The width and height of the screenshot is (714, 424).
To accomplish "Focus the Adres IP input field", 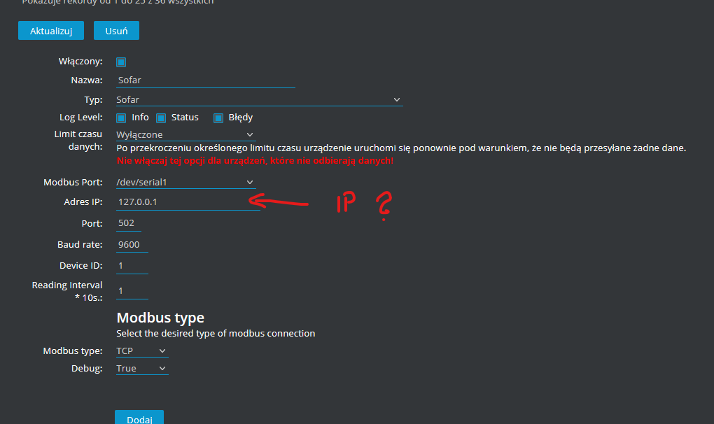I will 188,202.
